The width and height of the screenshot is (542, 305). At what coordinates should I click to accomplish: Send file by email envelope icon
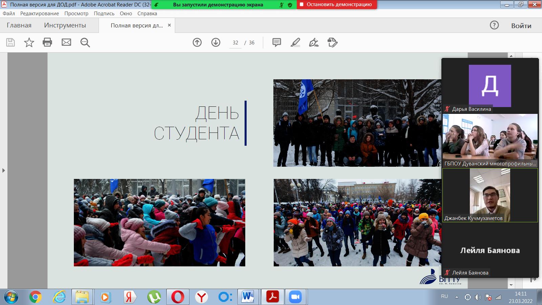(66, 43)
